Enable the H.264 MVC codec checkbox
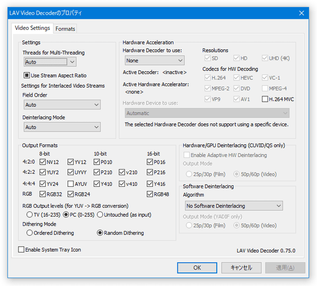Image resolution: width=317 pixels, height=286 pixels. [x=265, y=99]
